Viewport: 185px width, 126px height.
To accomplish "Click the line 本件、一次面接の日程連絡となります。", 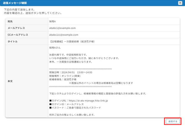I will pos(71,62).
